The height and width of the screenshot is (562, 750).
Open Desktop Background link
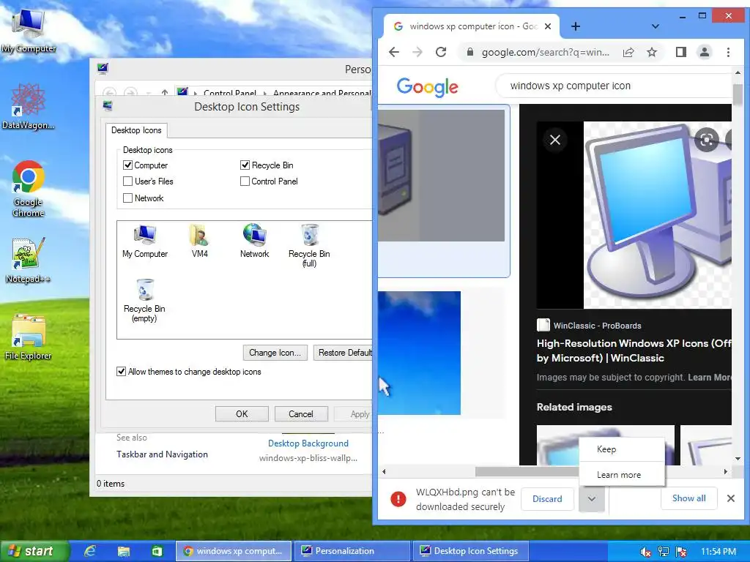tap(308, 443)
